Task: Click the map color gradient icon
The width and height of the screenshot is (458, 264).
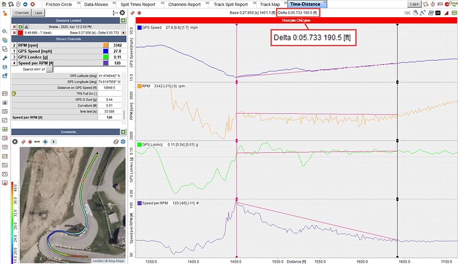Action: [37, 142]
